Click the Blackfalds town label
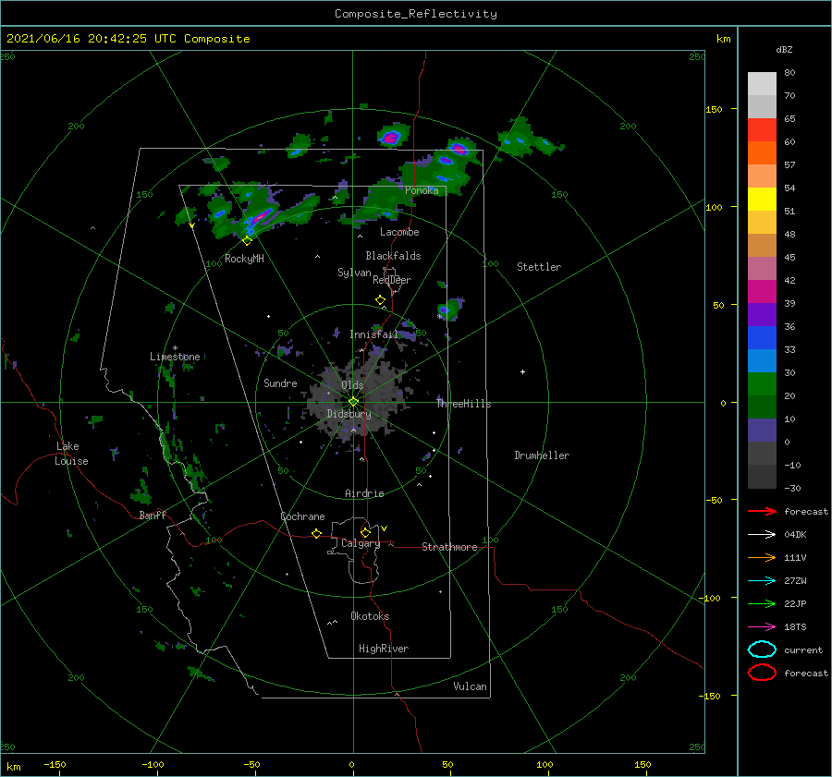The height and width of the screenshot is (777, 832). tap(393, 256)
